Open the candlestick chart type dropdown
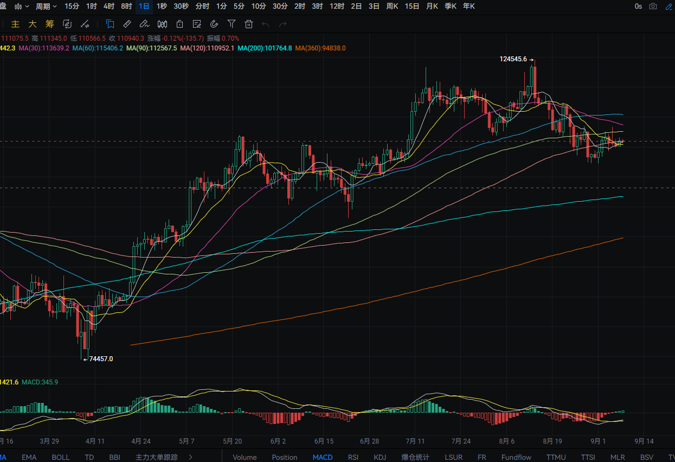 [22, 7]
